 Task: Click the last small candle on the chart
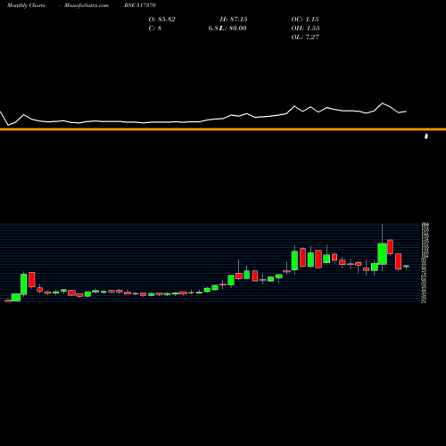[x=406, y=267]
